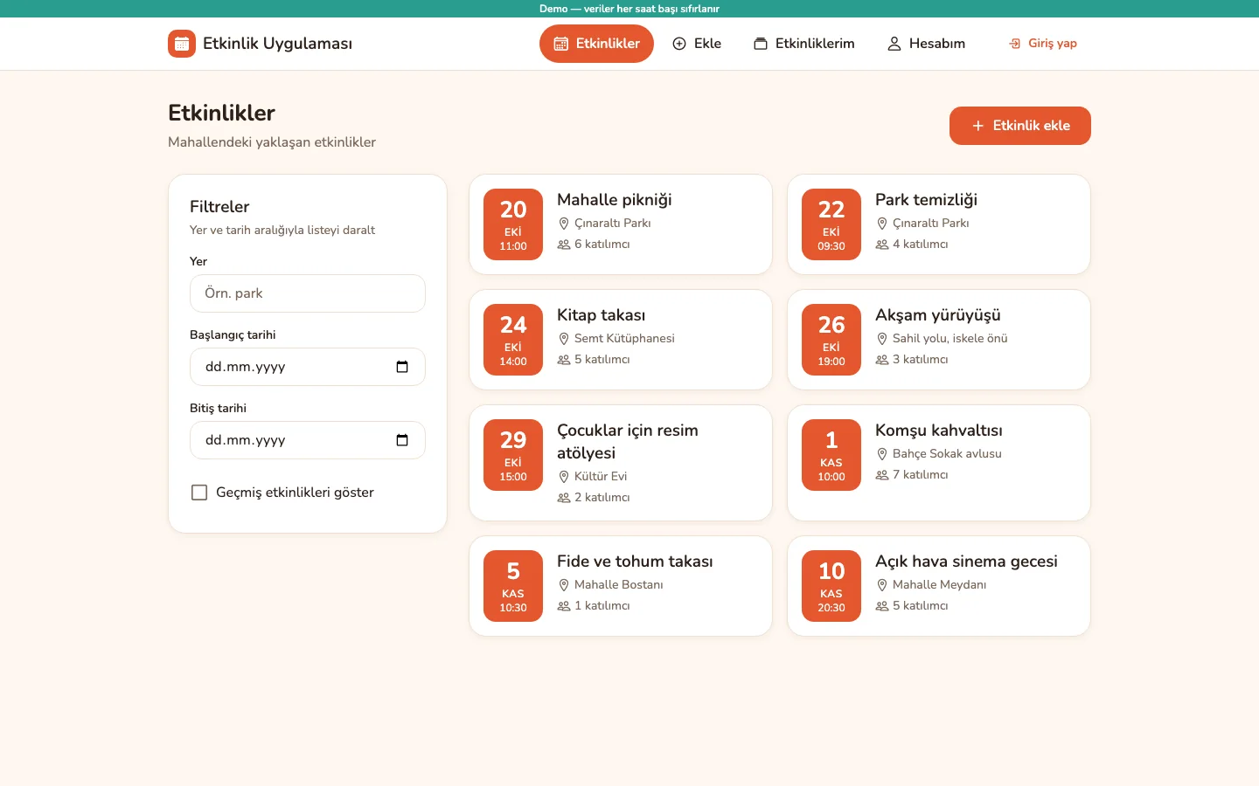
Task: Click the Bahçe Sokak avlusu location text
Action: [x=947, y=454]
